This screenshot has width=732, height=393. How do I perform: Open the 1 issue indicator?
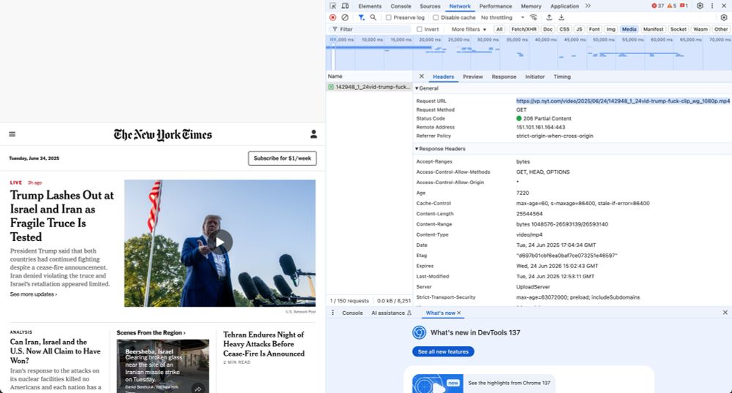(x=684, y=6)
